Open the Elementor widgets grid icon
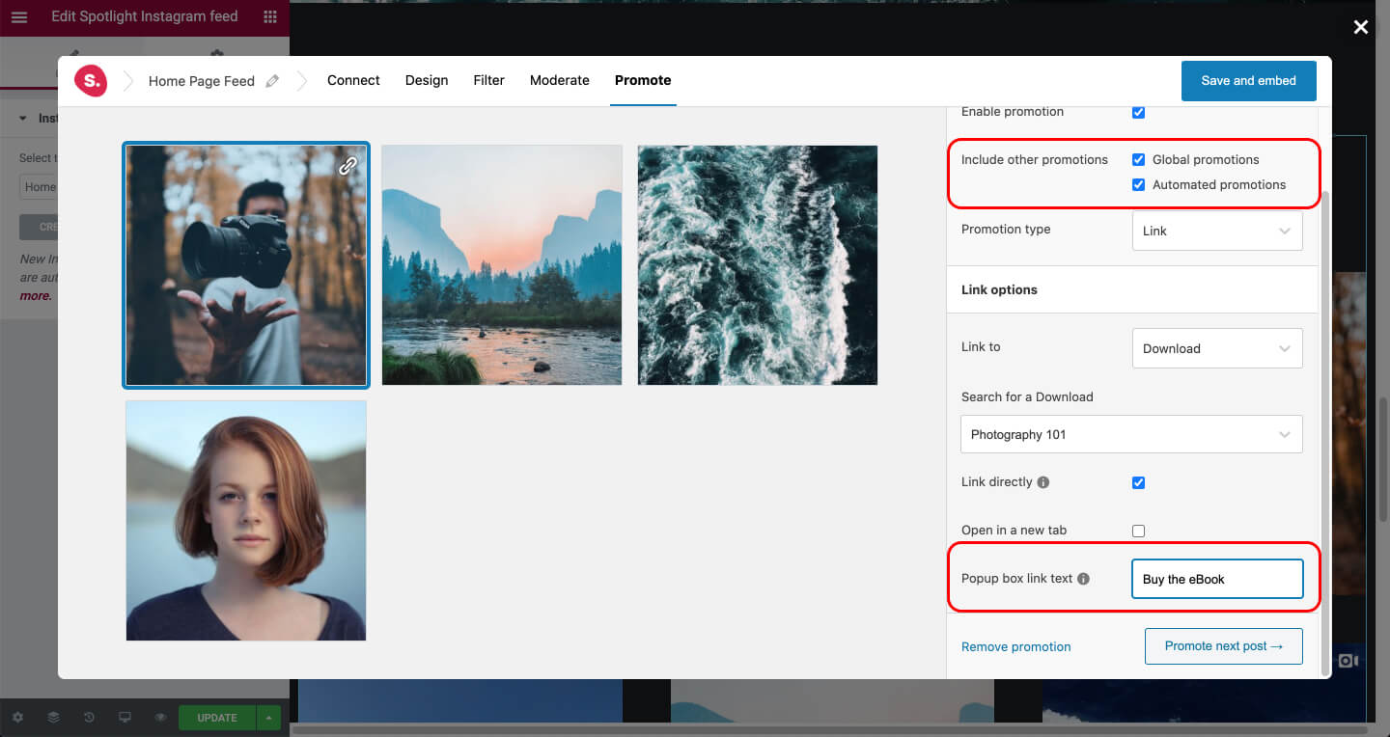The image size is (1390, 737). (x=270, y=17)
